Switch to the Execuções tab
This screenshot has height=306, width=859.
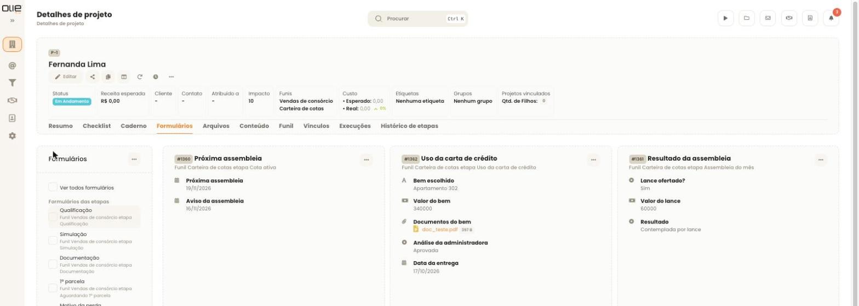coord(355,126)
